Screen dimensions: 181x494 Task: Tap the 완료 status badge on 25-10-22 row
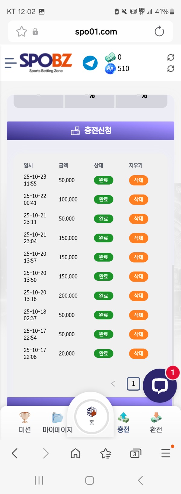(x=103, y=199)
